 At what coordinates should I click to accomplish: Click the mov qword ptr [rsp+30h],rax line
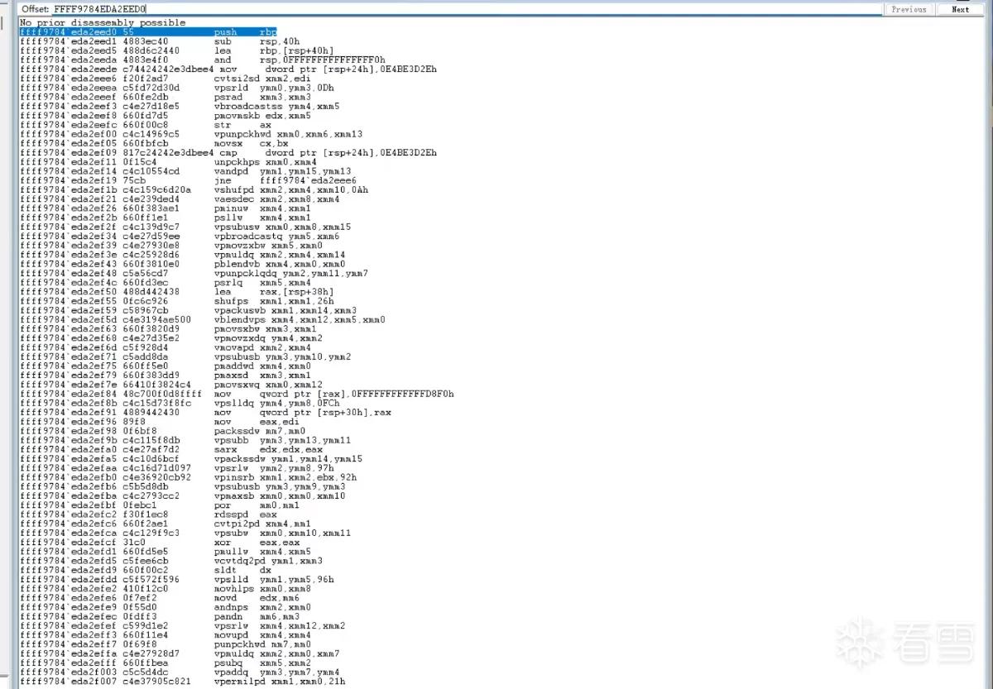pyautogui.click(x=206, y=412)
